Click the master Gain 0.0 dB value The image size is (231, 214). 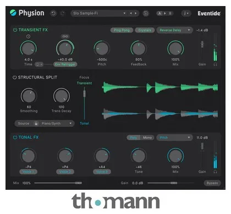coord(137,183)
